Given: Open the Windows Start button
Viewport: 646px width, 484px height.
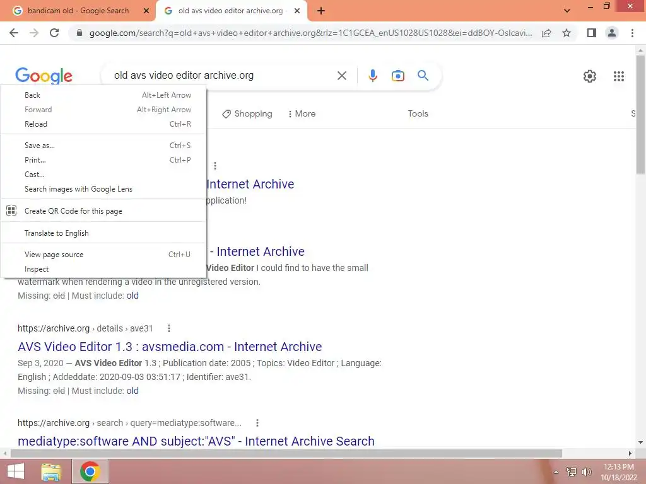Looking at the screenshot, I should 16,471.
